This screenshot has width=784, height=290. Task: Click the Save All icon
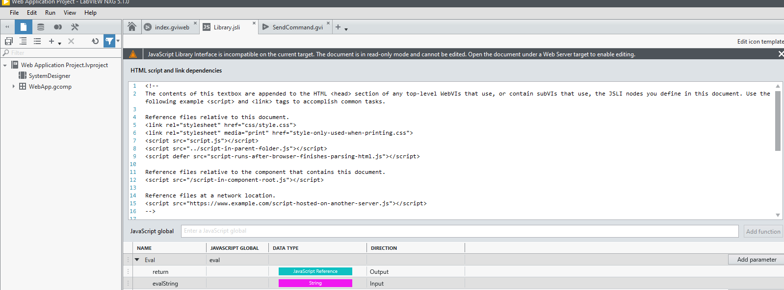tap(9, 41)
